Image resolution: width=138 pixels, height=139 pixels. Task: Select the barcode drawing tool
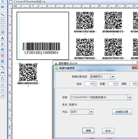point(2,50)
